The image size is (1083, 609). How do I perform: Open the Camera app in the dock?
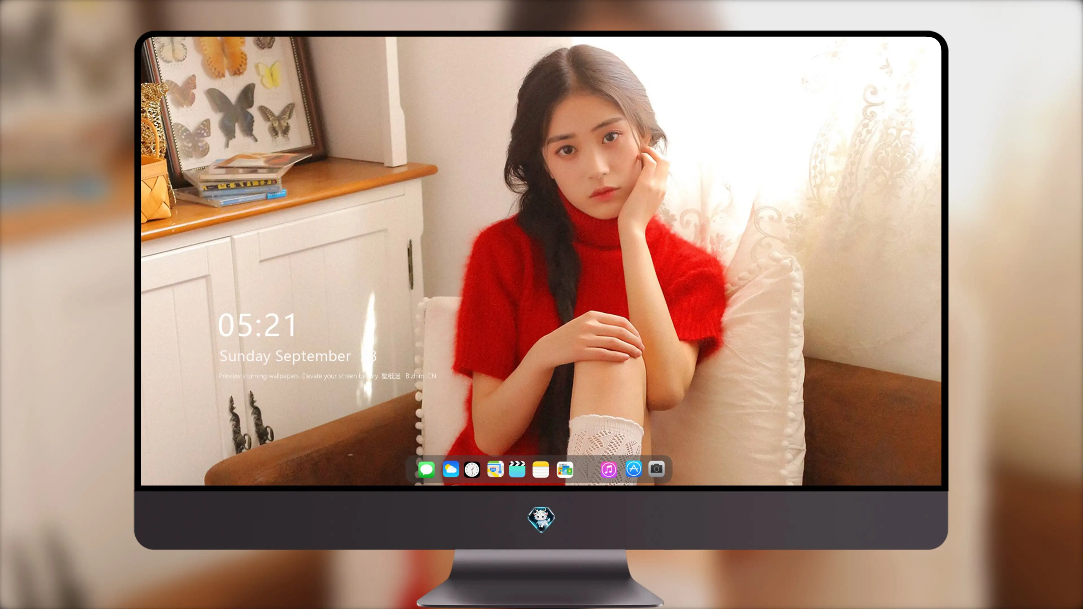click(656, 469)
